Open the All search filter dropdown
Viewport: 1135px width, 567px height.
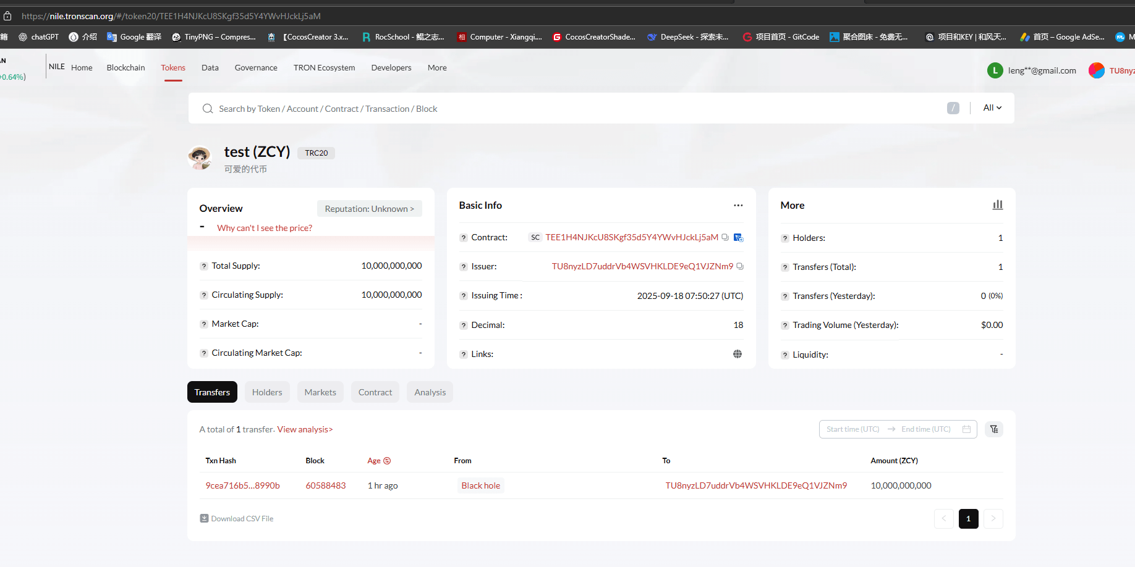pos(992,108)
